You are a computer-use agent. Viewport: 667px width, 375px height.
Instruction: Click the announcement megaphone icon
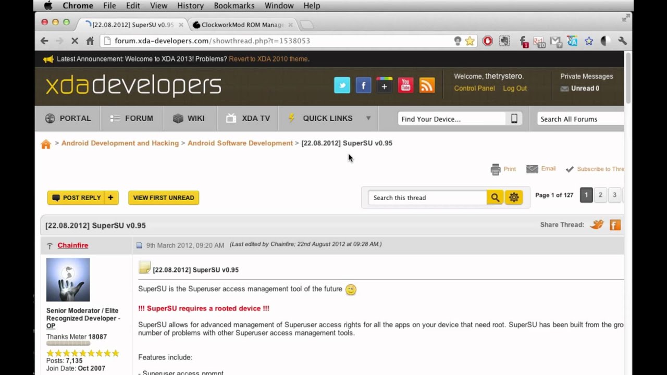[48, 59]
